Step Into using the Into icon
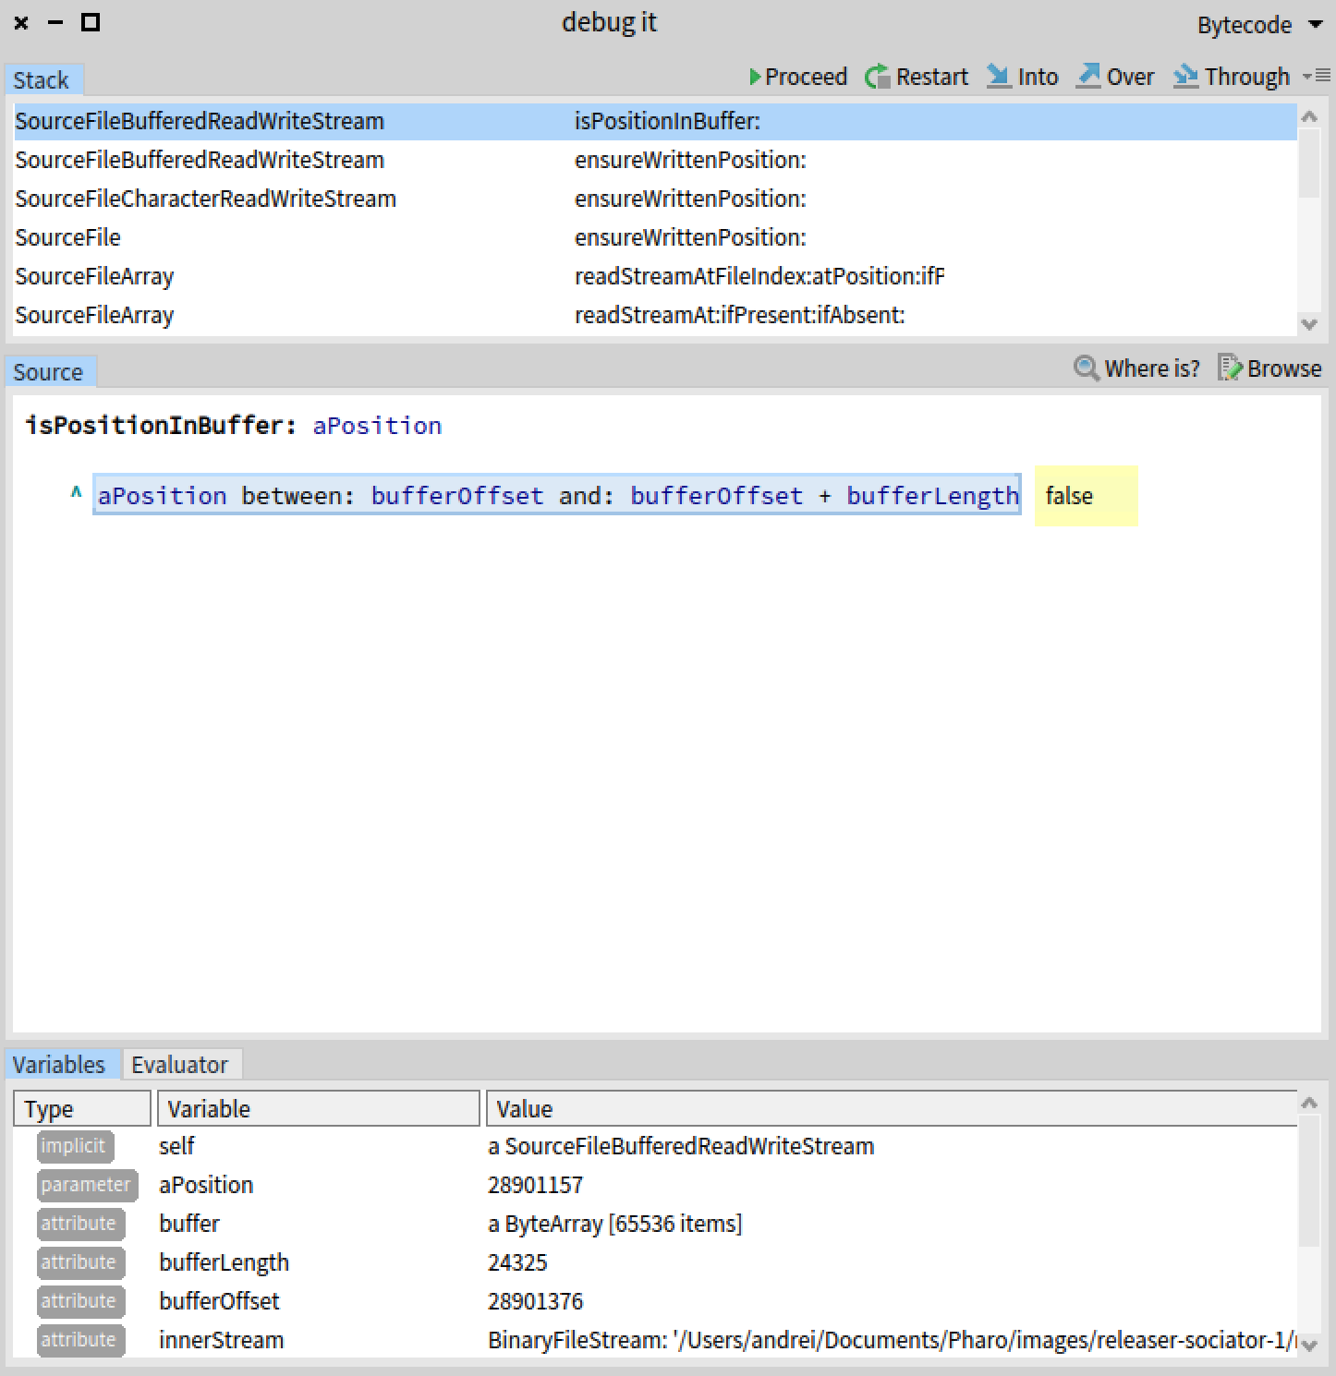This screenshot has height=1376, width=1336. [x=1000, y=77]
